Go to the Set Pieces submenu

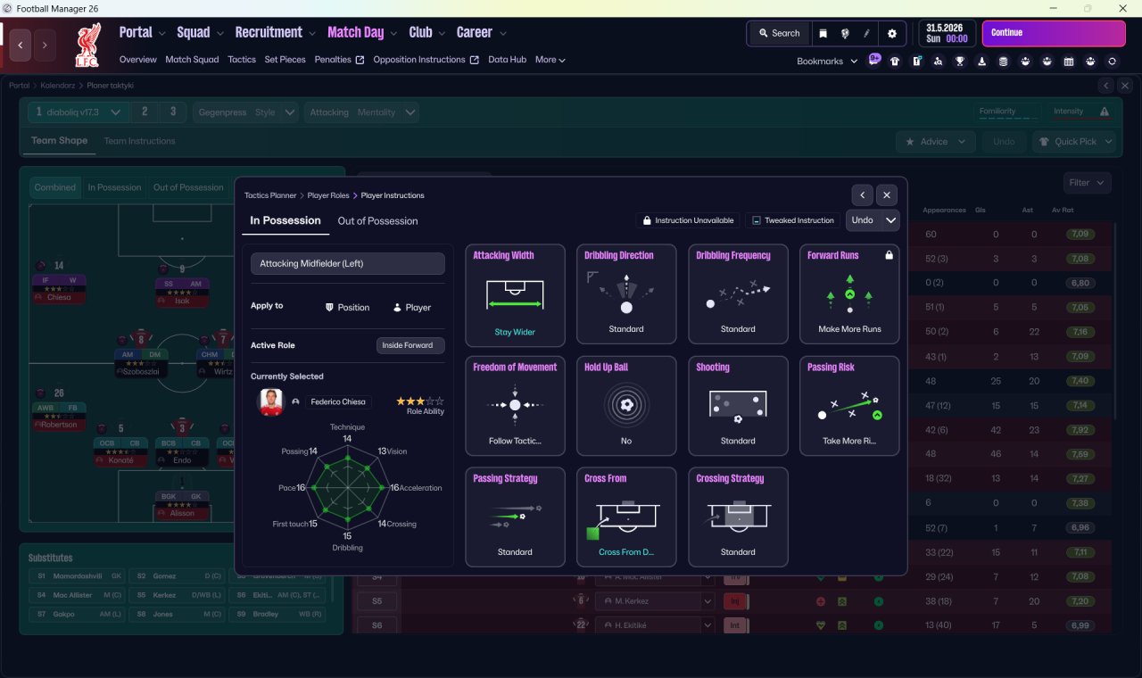point(285,60)
